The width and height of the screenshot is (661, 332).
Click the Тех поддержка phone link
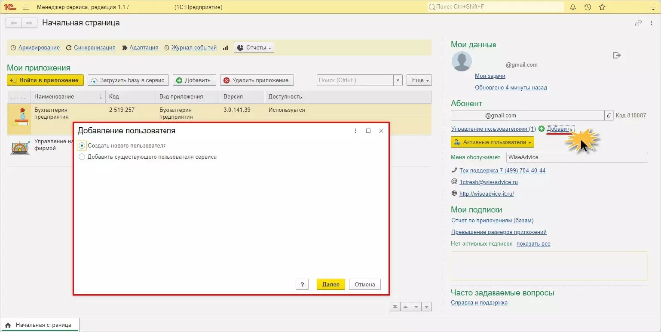pyautogui.click(x=502, y=171)
